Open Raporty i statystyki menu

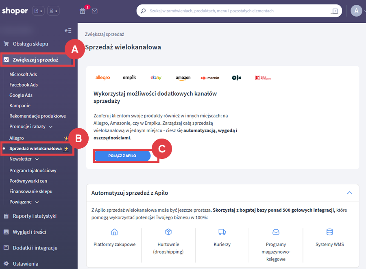pyautogui.click(x=34, y=216)
